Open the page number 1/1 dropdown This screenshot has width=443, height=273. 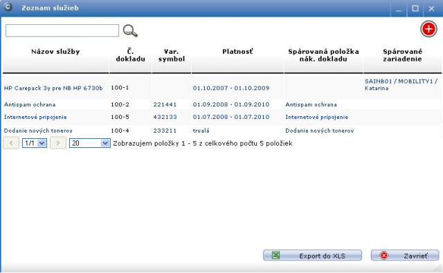(x=35, y=143)
